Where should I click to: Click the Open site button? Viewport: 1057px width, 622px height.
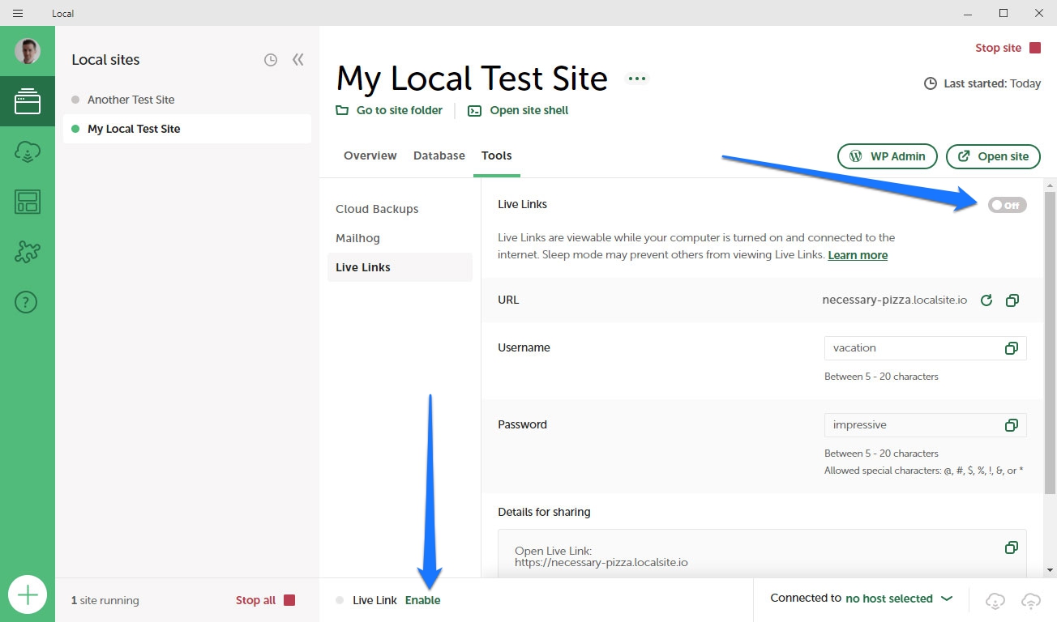pyautogui.click(x=993, y=156)
